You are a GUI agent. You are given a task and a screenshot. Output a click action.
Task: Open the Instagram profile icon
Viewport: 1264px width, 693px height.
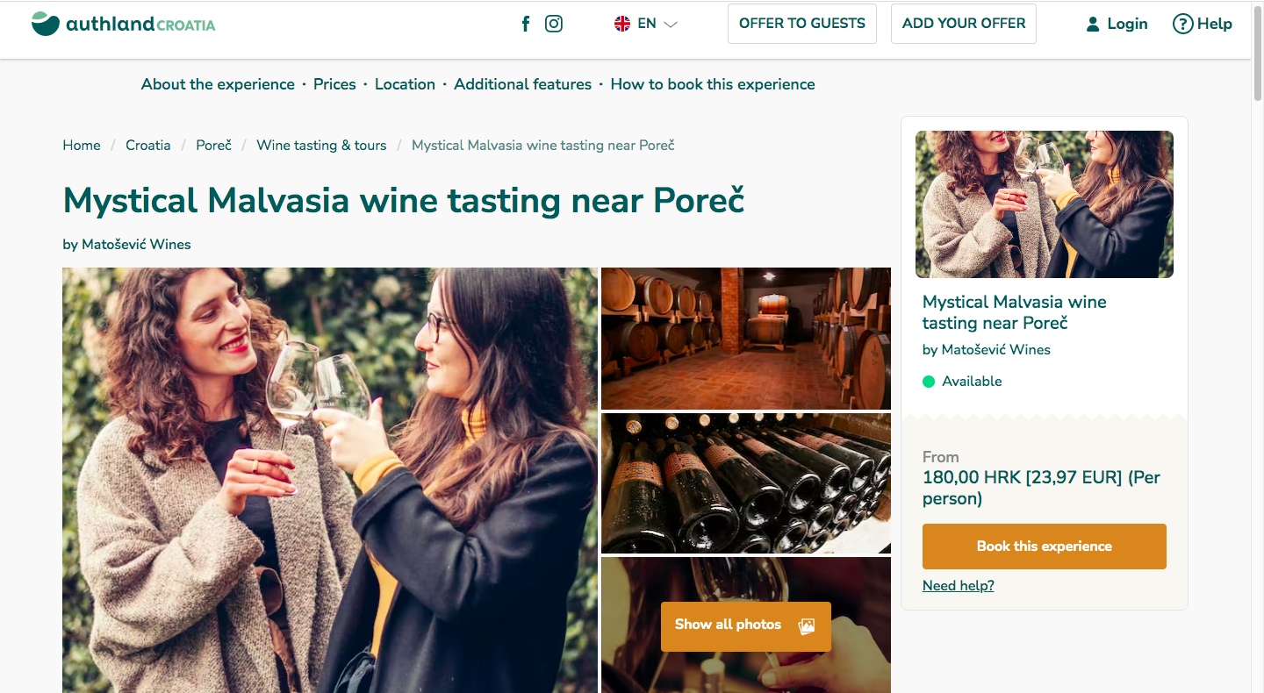coord(554,24)
